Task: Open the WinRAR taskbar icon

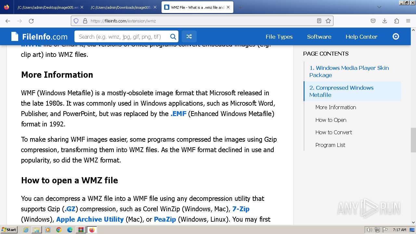Action: point(81,230)
